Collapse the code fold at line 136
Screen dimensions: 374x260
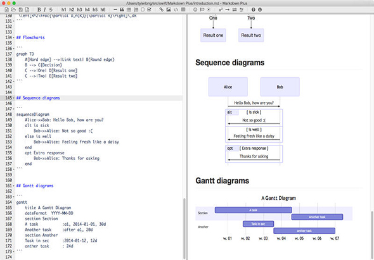click(x=13, y=49)
